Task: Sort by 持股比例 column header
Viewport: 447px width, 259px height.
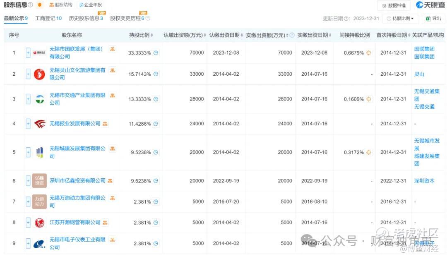Action: tap(141, 35)
